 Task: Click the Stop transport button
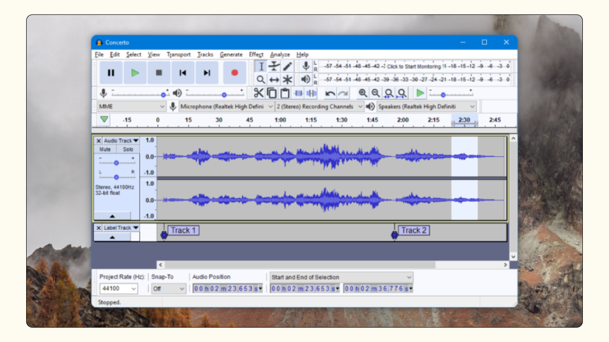point(159,73)
